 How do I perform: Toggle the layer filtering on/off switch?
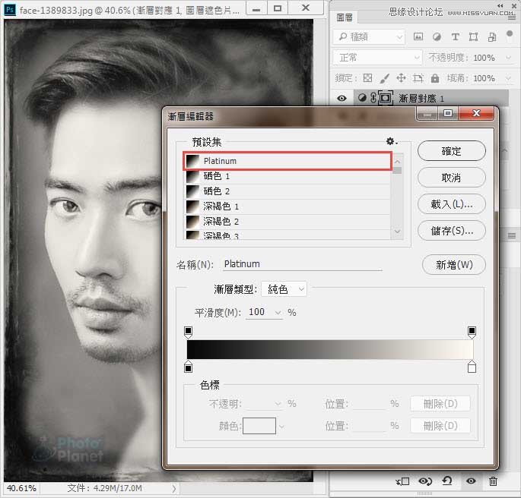tap(510, 35)
